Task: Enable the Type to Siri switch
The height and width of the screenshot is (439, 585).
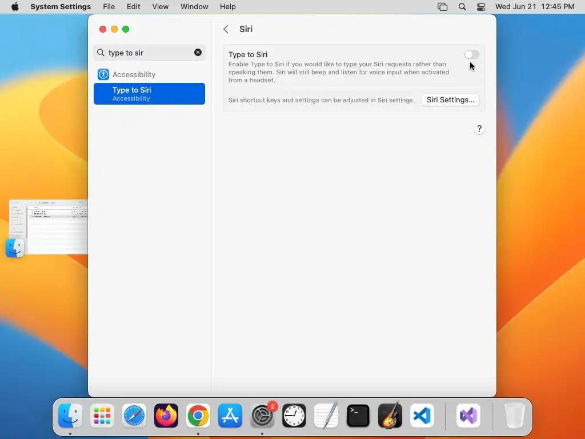Action: tap(471, 54)
